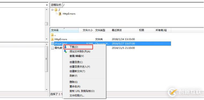204x100 pixels.
Task: Click the 文件夹 type cell for HttpErrors
Action: (99, 39)
